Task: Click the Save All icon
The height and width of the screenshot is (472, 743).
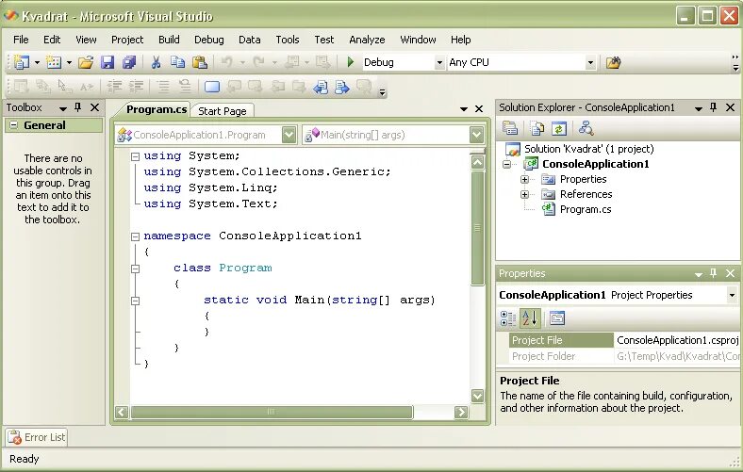Action: (129, 62)
